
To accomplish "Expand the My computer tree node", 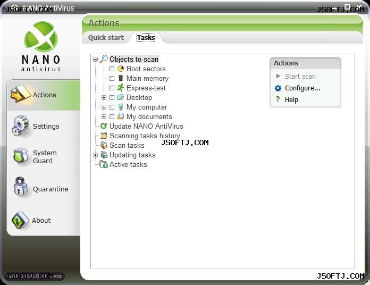I will (x=104, y=107).
